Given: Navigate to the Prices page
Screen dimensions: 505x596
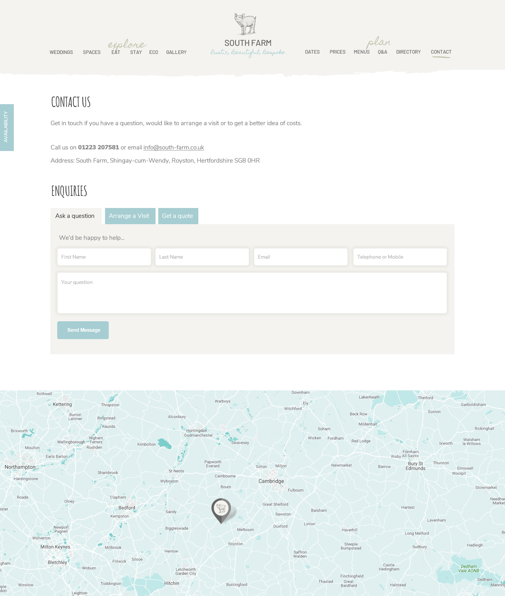Looking at the screenshot, I should coord(337,52).
